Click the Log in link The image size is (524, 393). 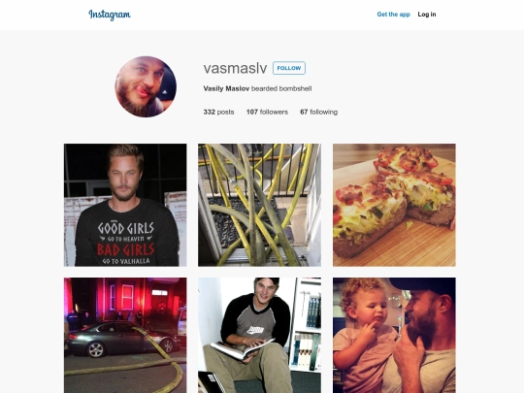[x=427, y=15]
